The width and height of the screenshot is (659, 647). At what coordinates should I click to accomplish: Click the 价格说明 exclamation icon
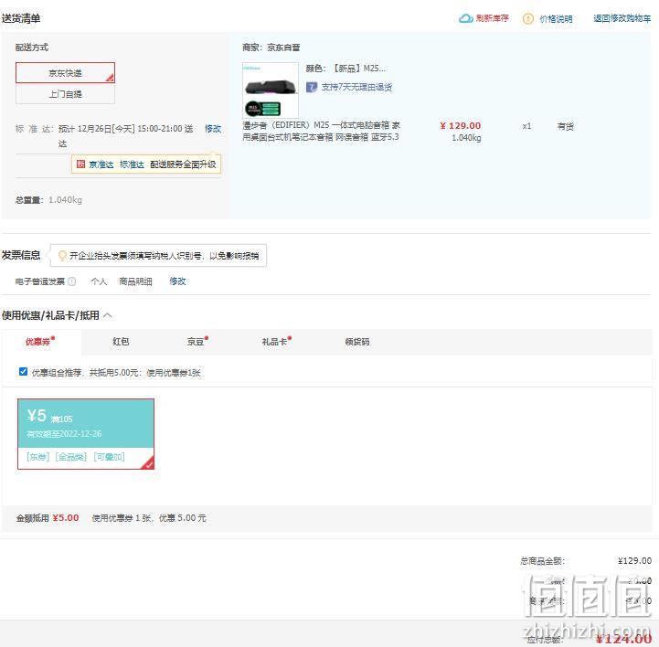click(x=528, y=18)
